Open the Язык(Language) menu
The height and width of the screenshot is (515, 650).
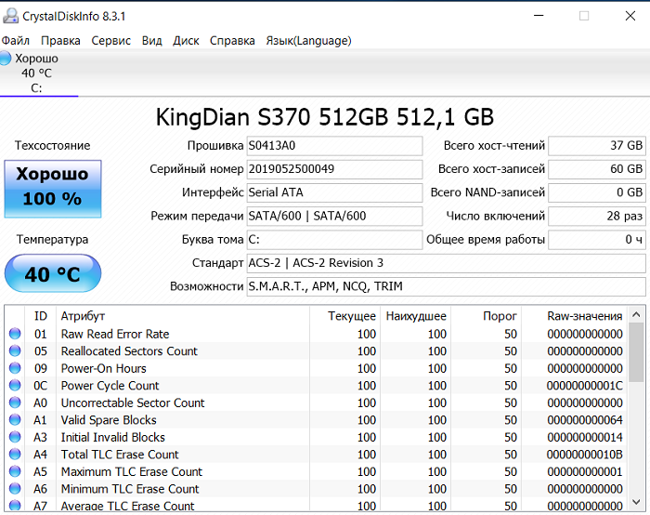click(308, 41)
